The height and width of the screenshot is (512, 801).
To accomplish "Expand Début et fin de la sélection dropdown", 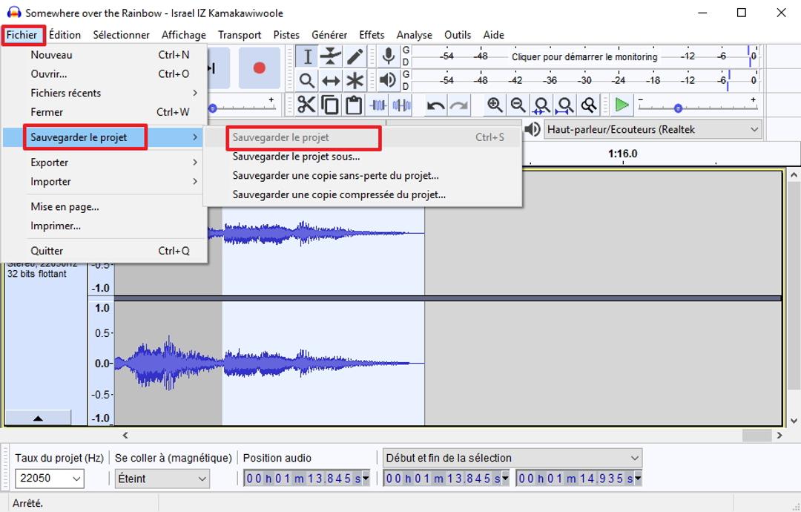I will [x=512, y=458].
